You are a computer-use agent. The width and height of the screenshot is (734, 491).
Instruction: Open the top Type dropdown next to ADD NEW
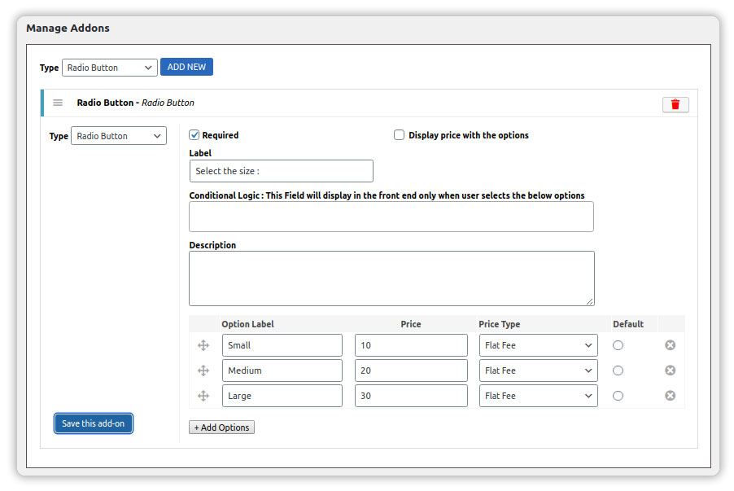click(109, 68)
